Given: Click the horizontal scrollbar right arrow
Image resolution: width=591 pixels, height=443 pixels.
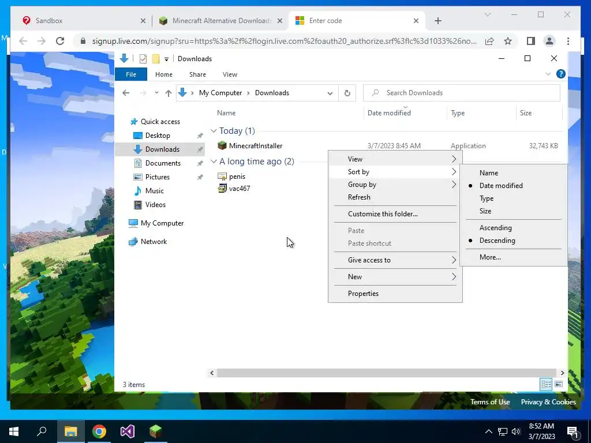Looking at the screenshot, I should click(x=562, y=373).
